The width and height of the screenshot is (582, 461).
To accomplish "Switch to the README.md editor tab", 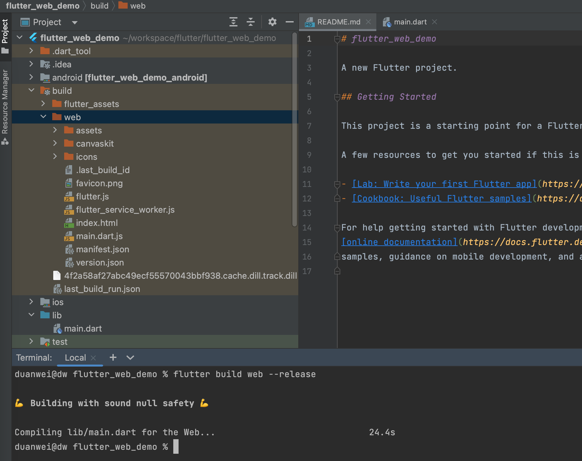I will 338,22.
